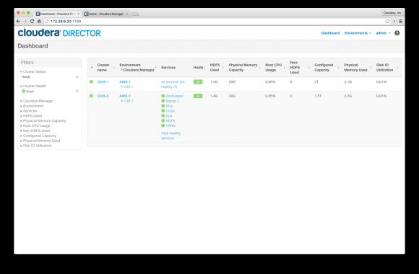Select the Good cluster health filter
The width and height of the screenshot is (419, 274).
(x=27, y=92)
